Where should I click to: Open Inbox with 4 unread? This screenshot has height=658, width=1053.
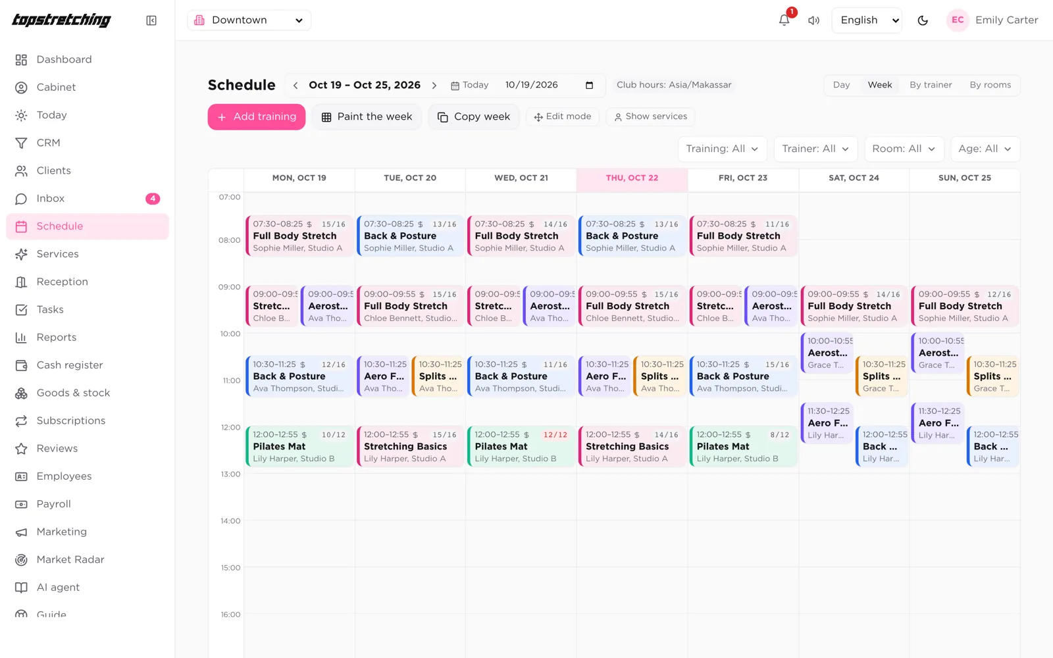[88, 198]
